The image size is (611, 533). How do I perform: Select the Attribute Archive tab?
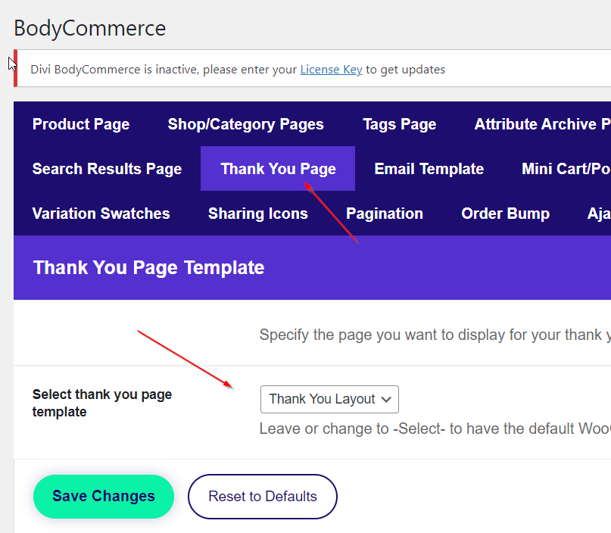tap(542, 124)
